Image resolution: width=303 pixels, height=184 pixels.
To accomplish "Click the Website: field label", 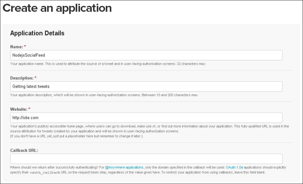I will pos(19,109).
